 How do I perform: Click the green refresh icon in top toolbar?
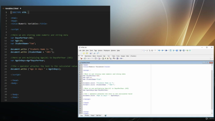point(187,50)
